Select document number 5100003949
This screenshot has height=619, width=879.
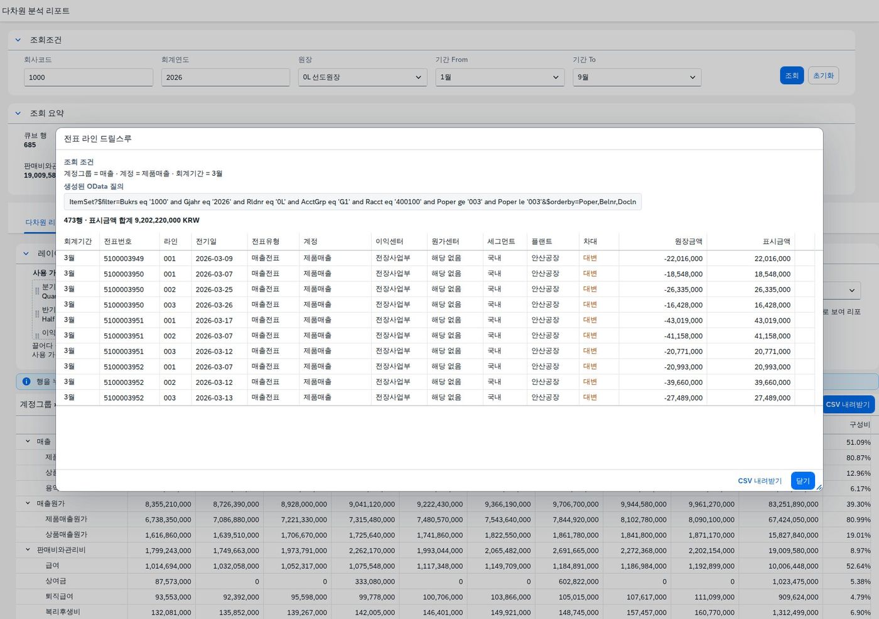tap(124, 259)
